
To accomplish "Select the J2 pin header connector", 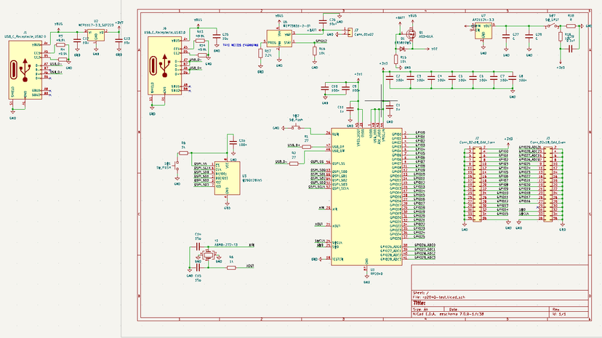I will click(x=477, y=184).
